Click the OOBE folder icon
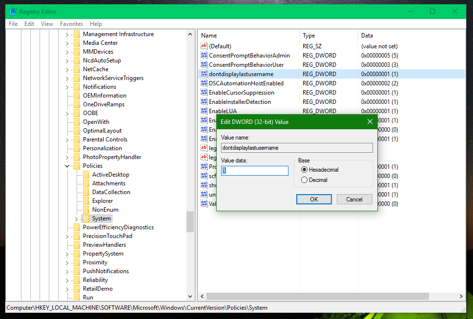This screenshot has width=473, height=319. click(77, 113)
